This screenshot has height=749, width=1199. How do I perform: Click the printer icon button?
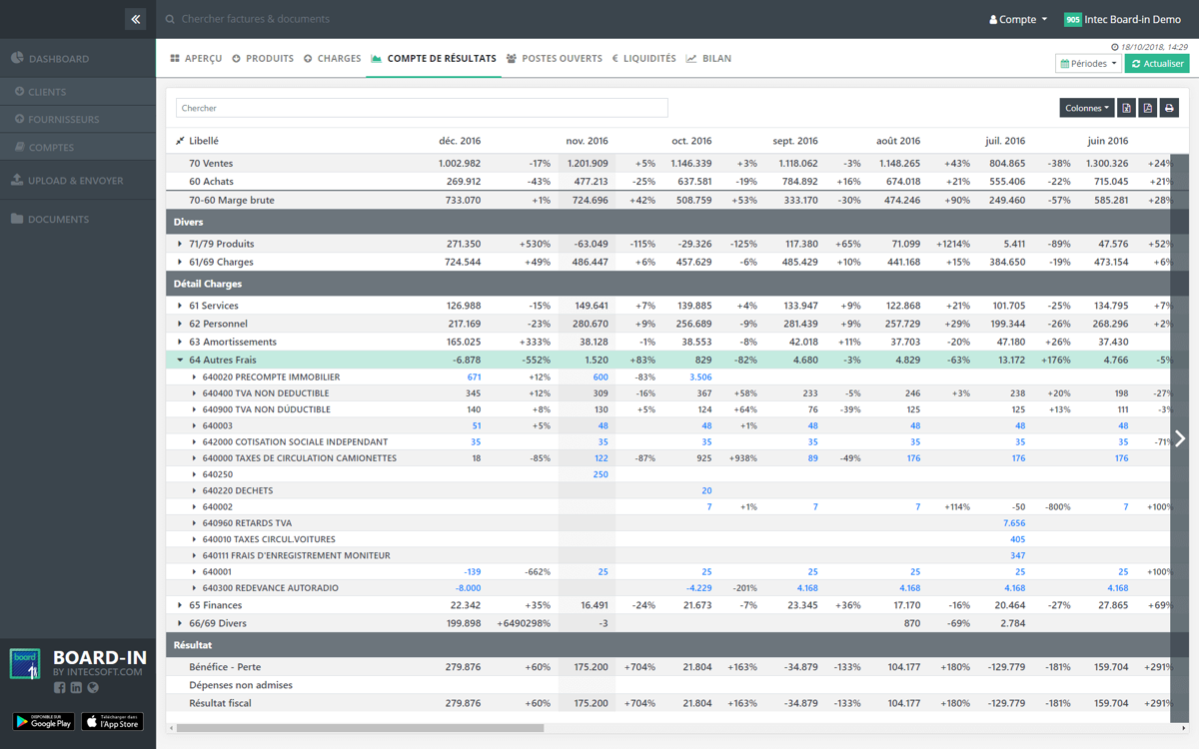tap(1169, 108)
